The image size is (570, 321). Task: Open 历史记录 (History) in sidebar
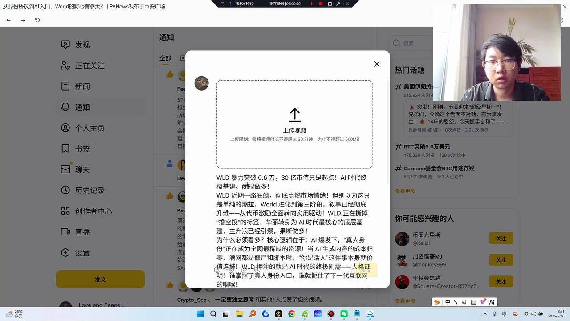pos(100,190)
